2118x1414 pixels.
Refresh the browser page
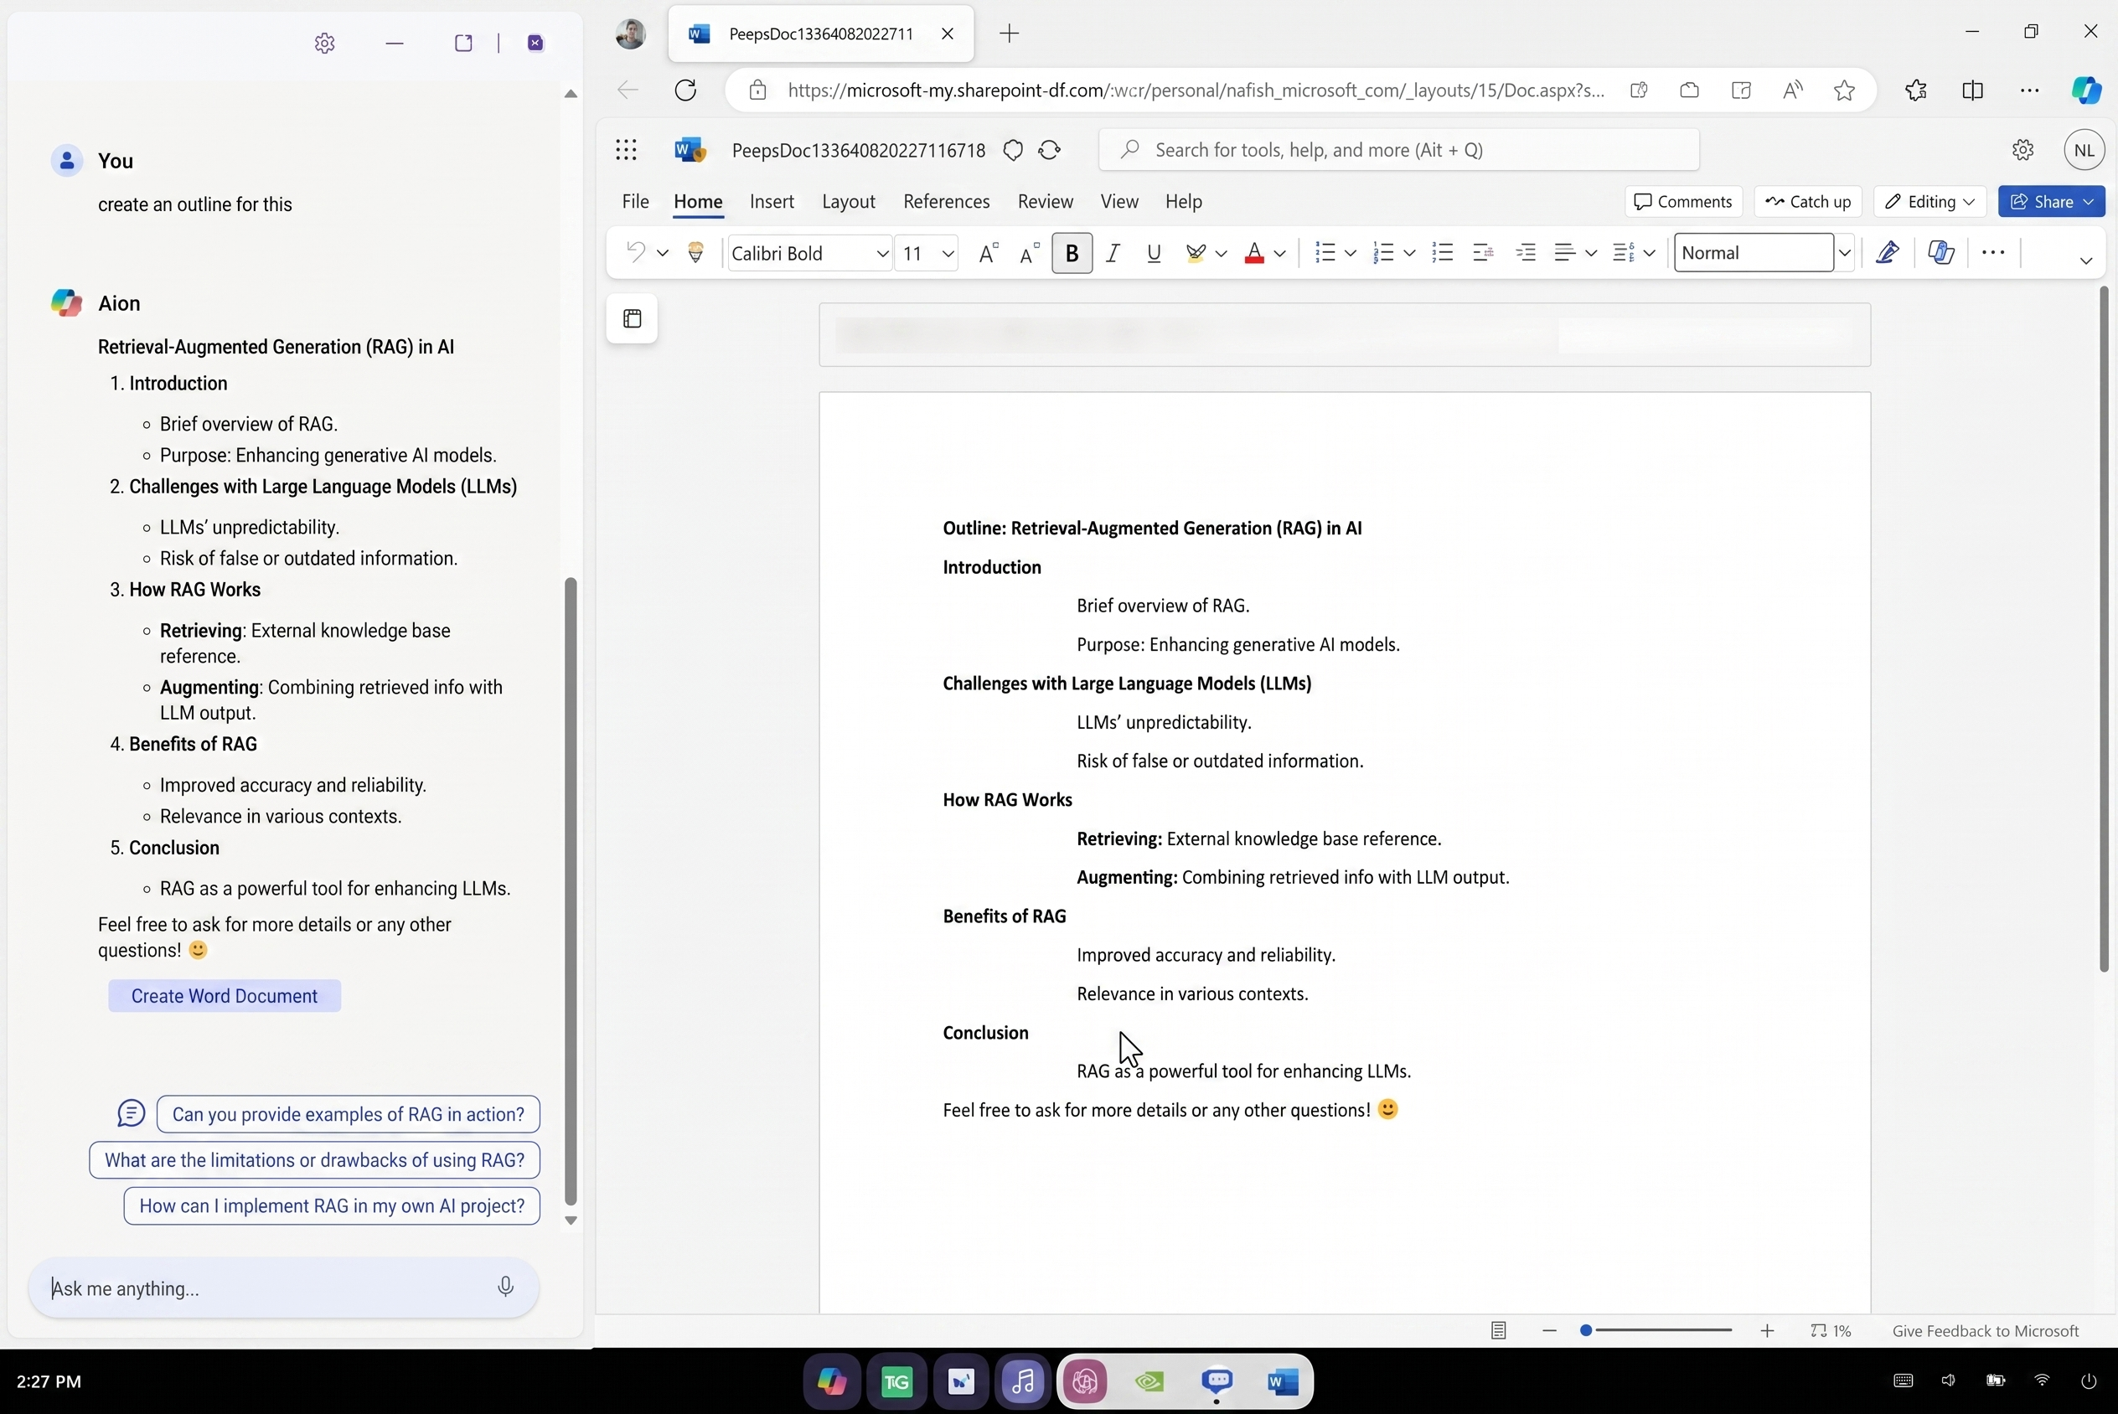point(685,90)
